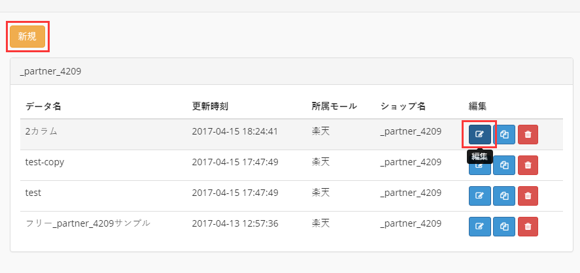Copy the test-copy data entry

[x=504, y=165]
